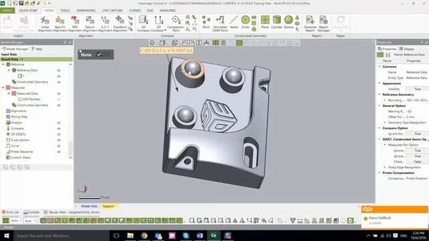Open Help tab in Model Manager

click(x=37, y=49)
